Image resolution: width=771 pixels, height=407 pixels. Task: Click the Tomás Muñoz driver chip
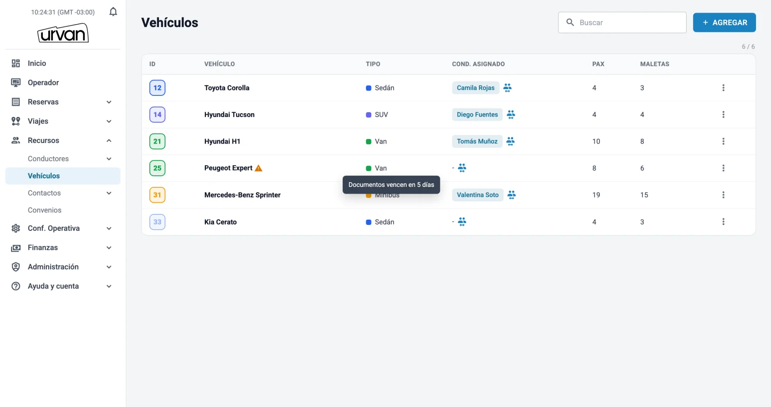(x=477, y=141)
